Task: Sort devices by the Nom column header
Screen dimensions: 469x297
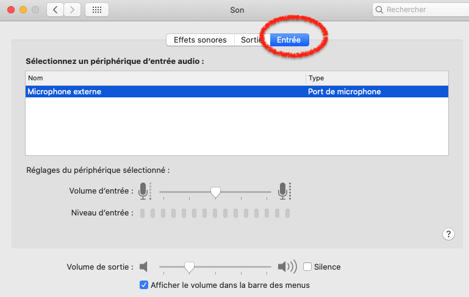Action: [165, 78]
